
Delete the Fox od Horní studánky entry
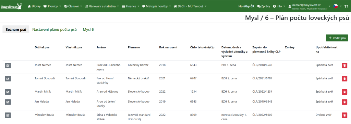(344, 79)
